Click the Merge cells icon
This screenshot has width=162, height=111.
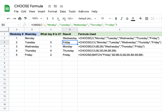pos(152,19)
